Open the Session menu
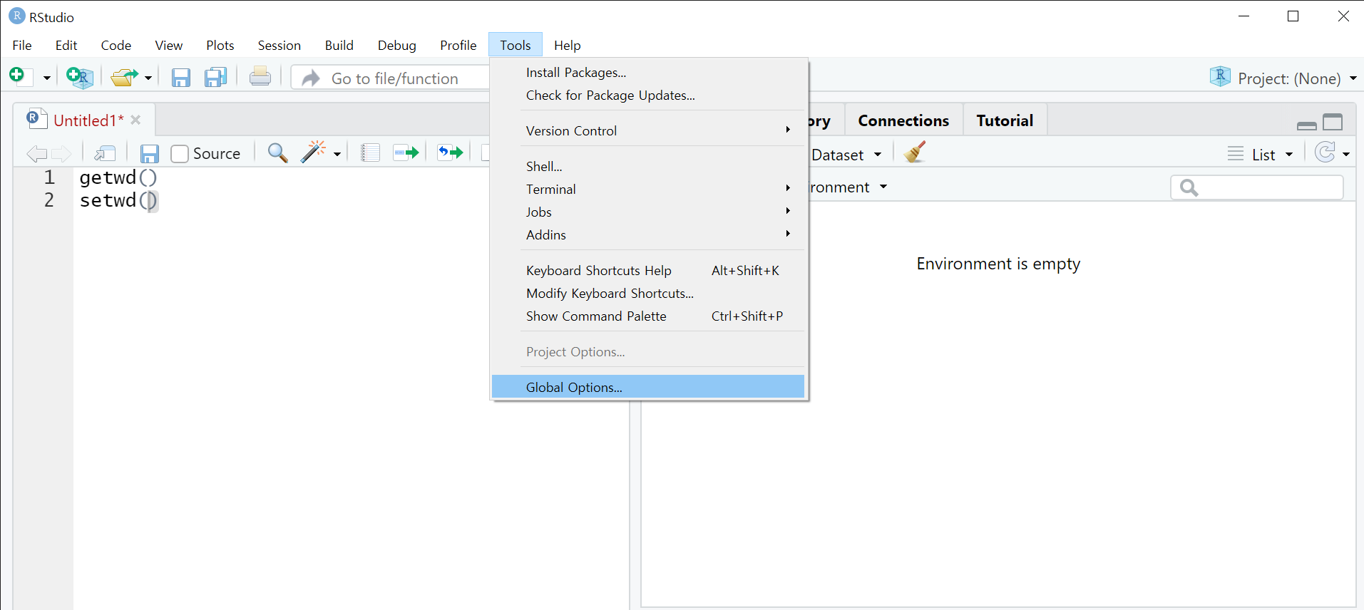Screen dimensions: 1364x610 279,45
